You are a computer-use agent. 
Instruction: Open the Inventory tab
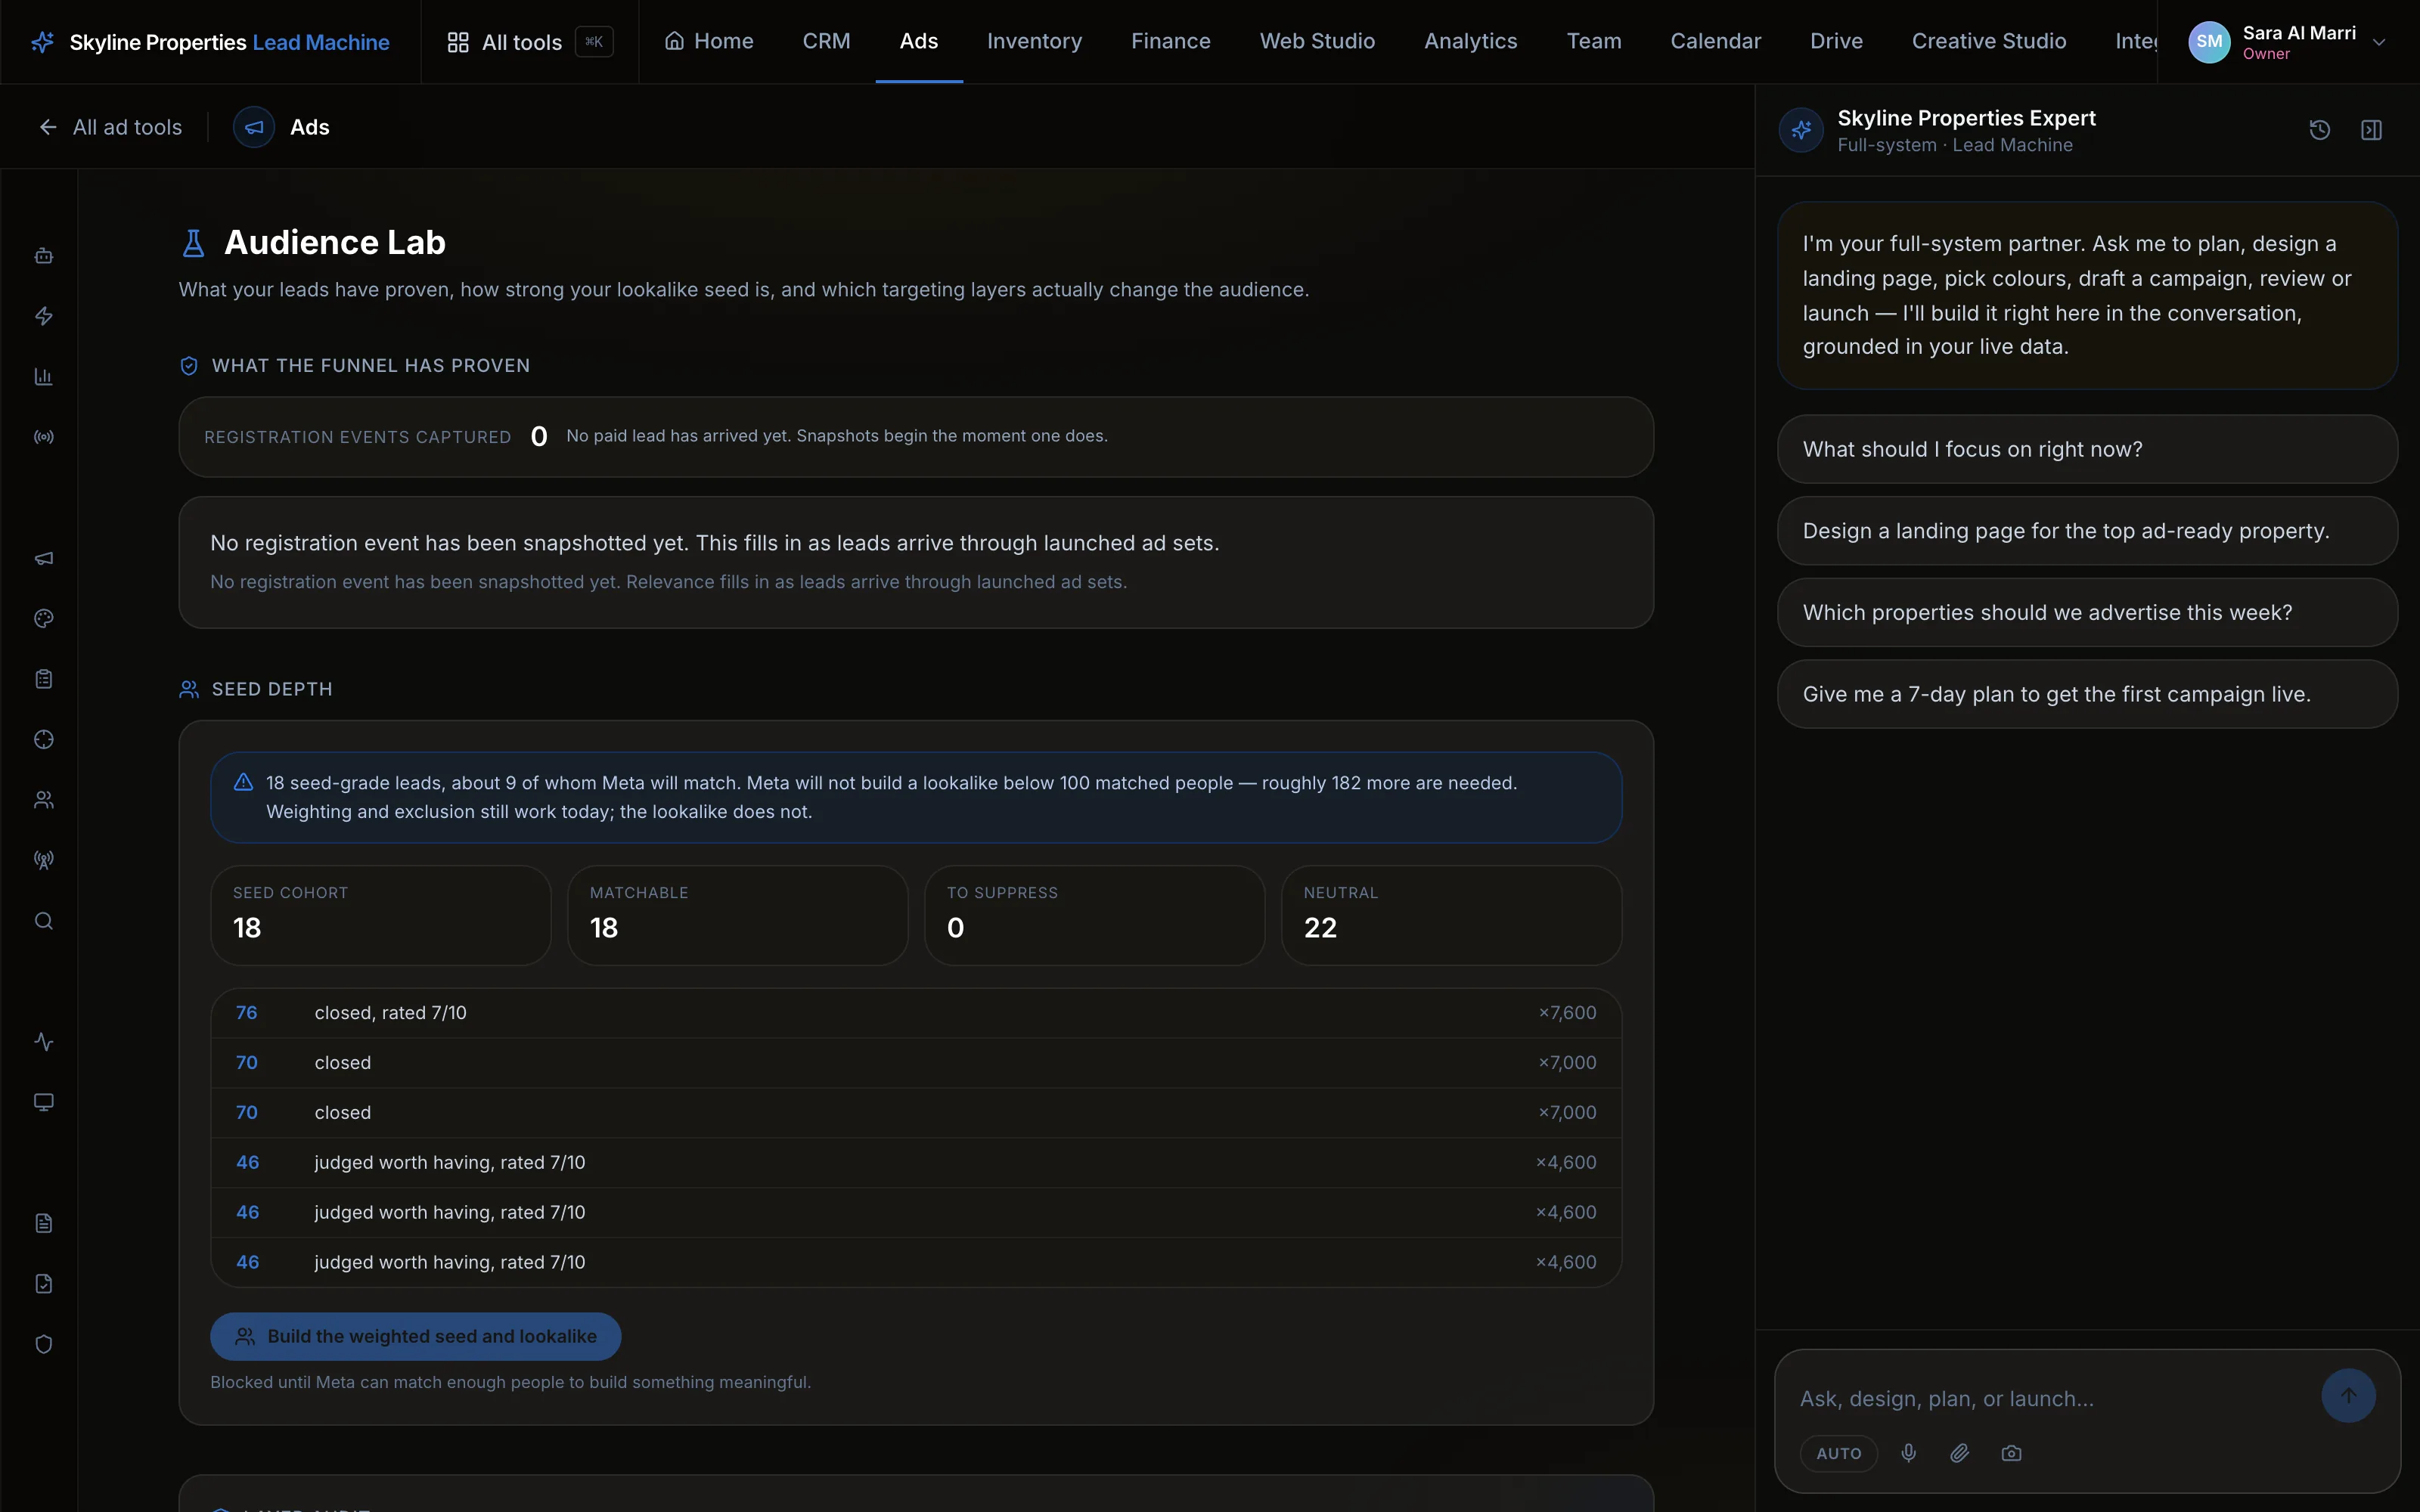pos(1034,41)
